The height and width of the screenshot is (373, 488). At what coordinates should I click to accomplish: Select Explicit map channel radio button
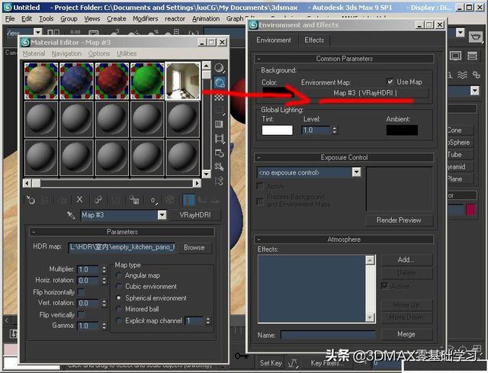(119, 320)
